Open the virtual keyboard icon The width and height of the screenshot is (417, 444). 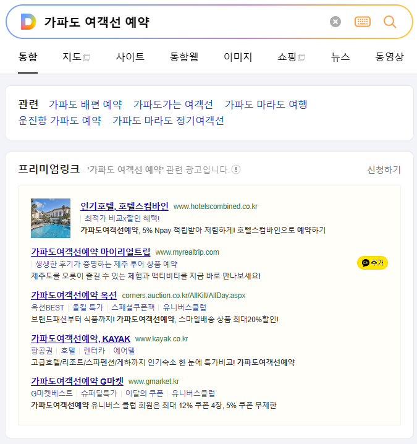pos(363,22)
